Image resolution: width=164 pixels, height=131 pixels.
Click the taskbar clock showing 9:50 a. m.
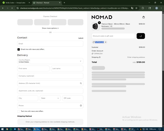click(x=153, y=129)
